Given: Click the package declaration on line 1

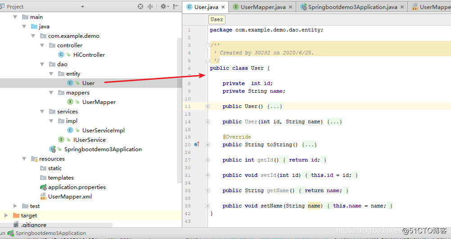Looking at the screenshot, I should point(266,30).
